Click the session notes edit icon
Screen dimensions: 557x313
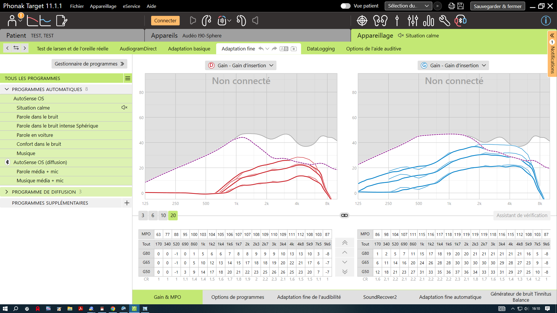[62, 21]
